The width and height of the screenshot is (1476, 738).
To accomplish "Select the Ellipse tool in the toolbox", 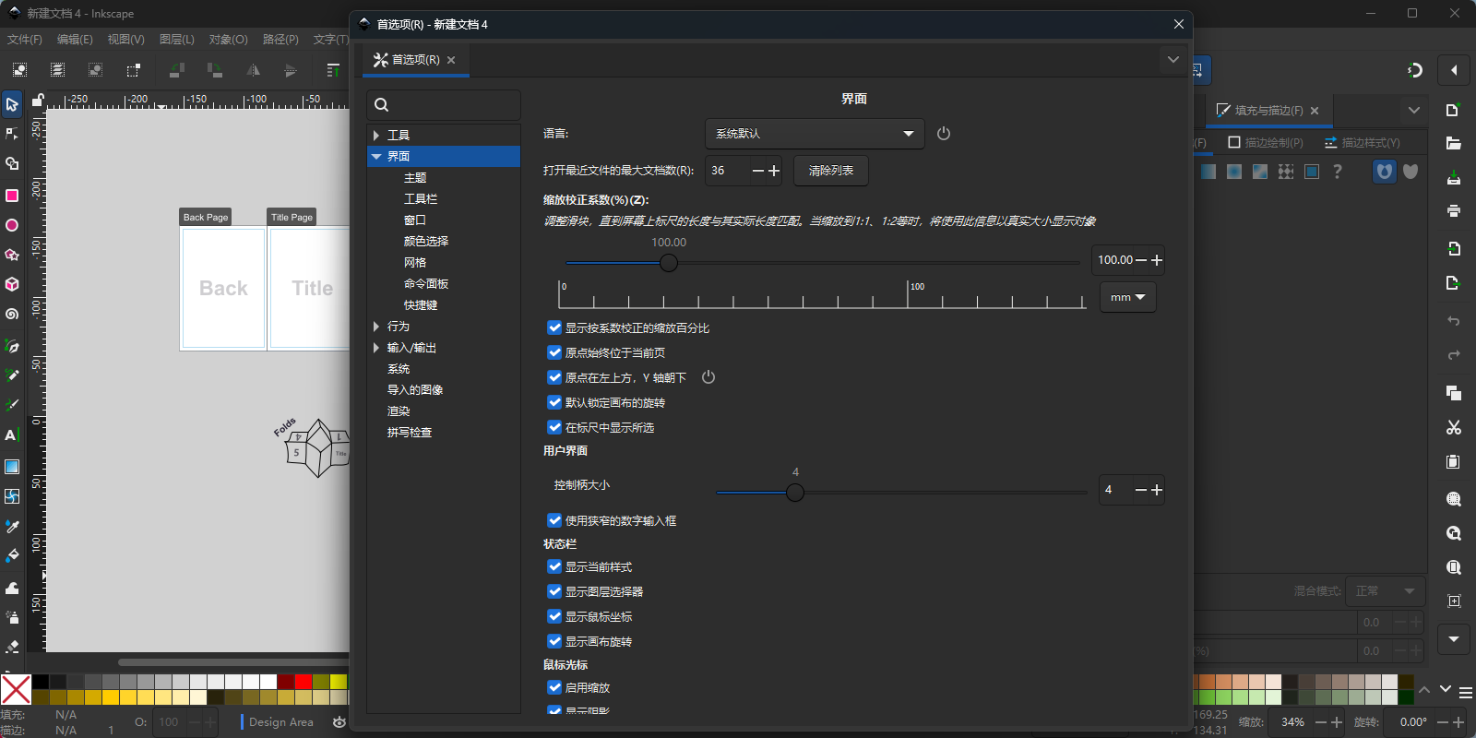I will pyautogui.click(x=12, y=225).
